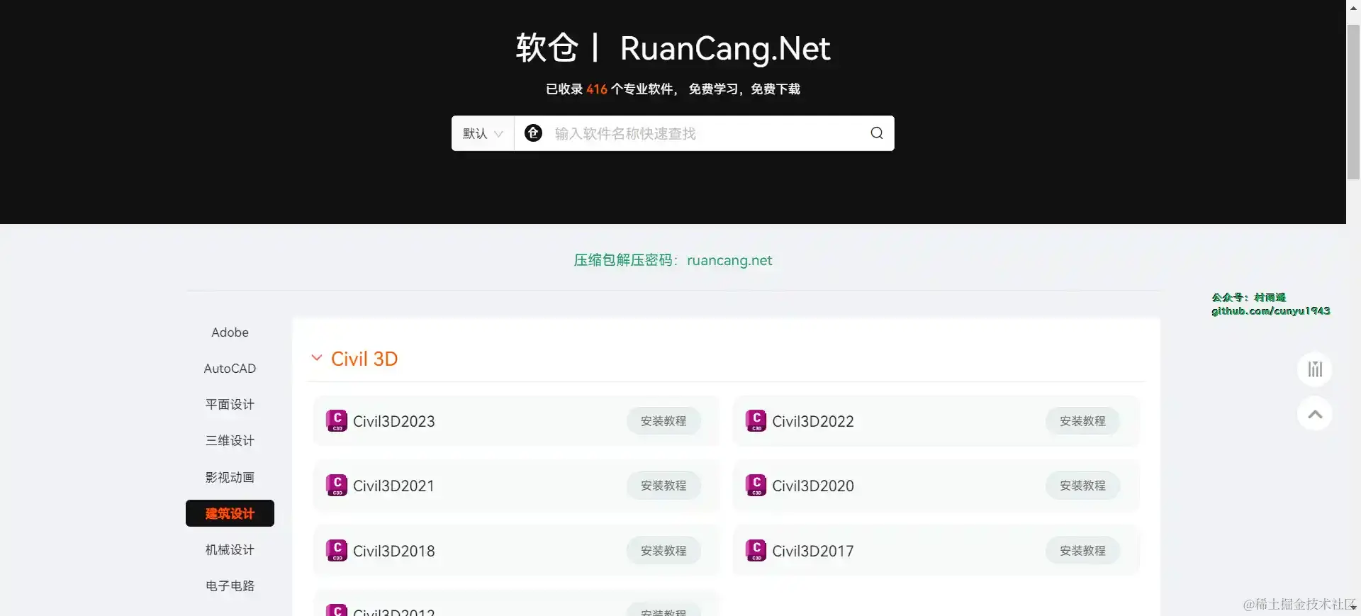Collapse the Civil 3D section chevron
This screenshot has height=616, width=1361.
click(x=317, y=358)
